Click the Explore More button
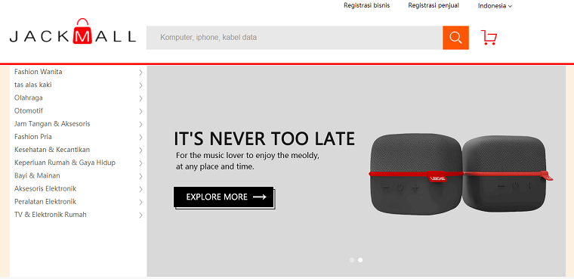The width and height of the screenshot is (574, 279). click(224, 197)
